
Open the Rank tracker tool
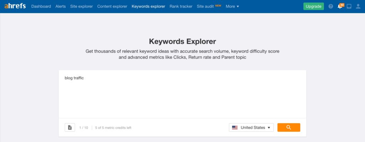click(181, 6)
